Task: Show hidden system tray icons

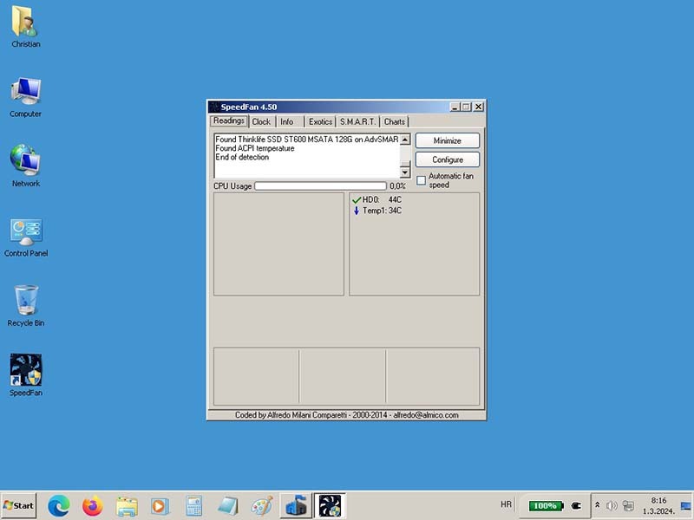Action: point(597,504)
